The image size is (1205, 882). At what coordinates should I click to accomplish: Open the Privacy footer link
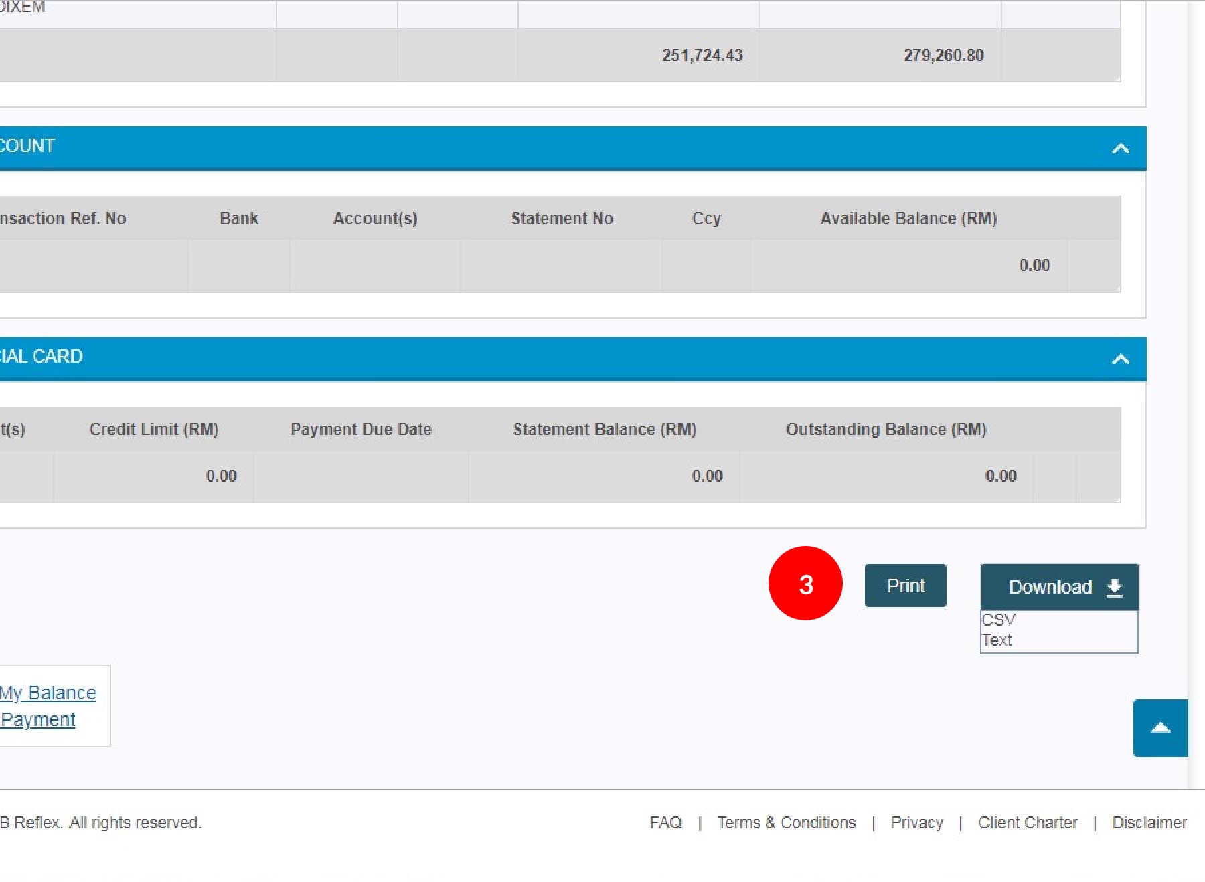pyautogui.click(x=916, y=822)
